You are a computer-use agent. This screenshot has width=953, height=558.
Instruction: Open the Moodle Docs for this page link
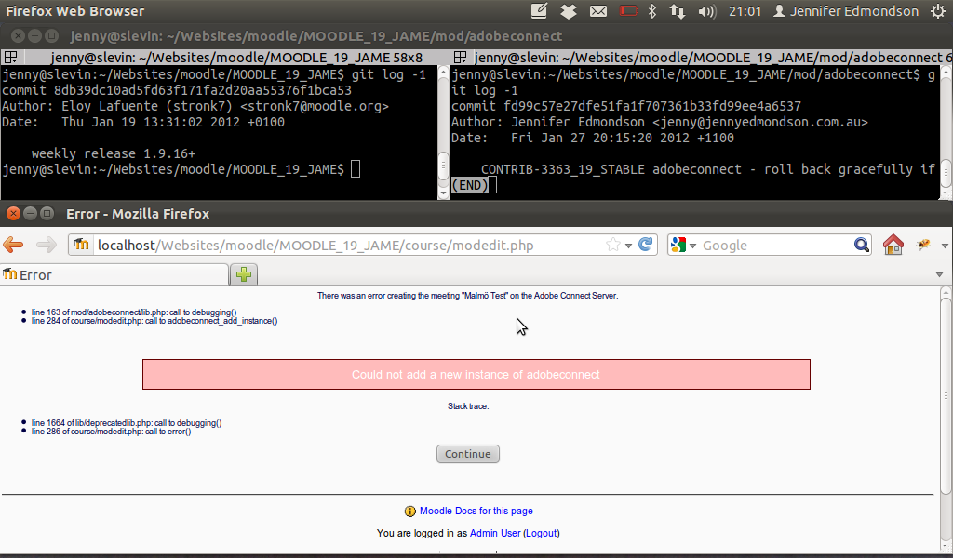(x=476, y=511)
